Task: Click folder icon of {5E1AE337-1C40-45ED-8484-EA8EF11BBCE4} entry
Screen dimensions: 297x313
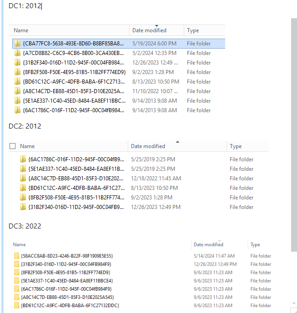Action: click(x=16, y=281)
